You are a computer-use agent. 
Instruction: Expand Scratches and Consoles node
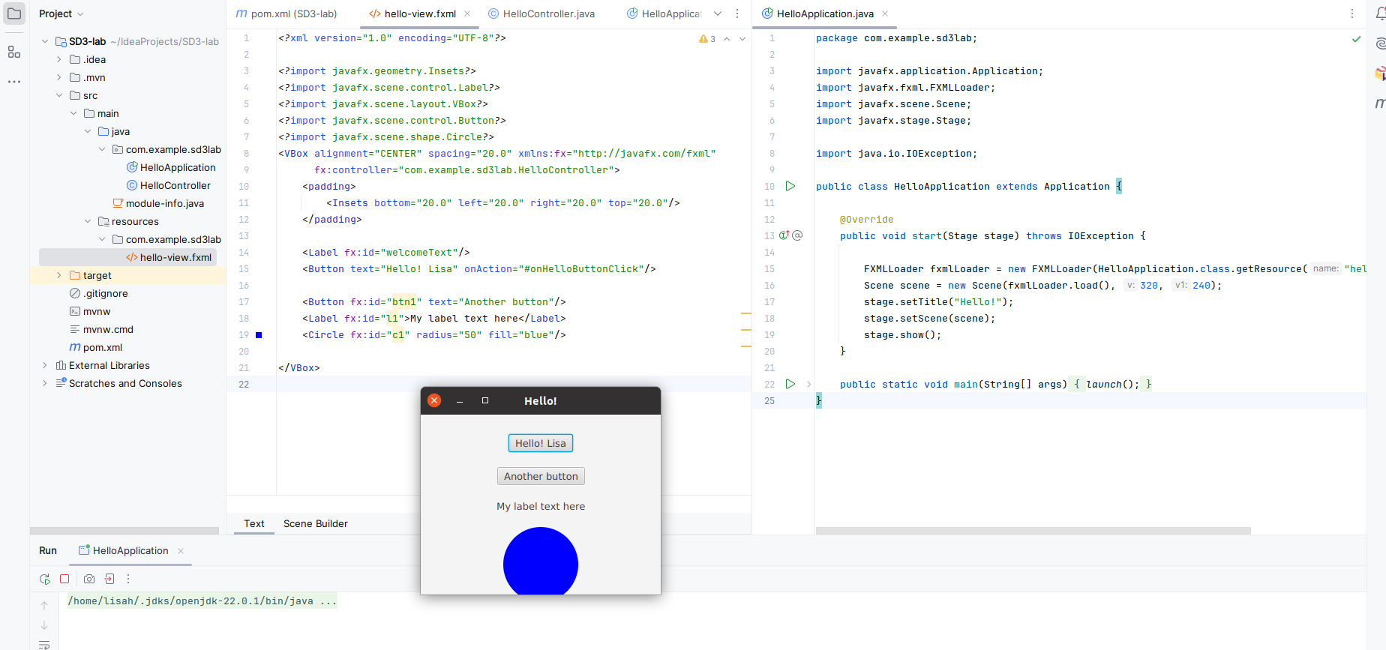45,383
